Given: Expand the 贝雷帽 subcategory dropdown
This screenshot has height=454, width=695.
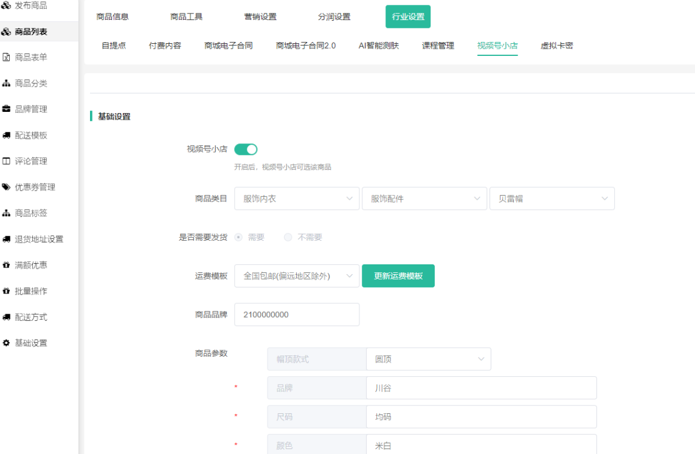Looking at the screenshot, I should click(x=552, y=199).
